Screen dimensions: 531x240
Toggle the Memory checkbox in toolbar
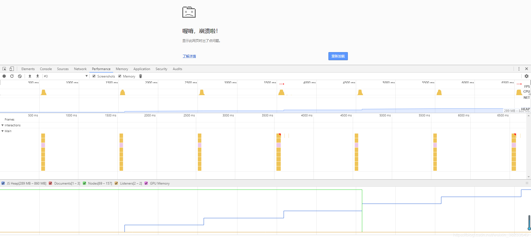point(120,76)
